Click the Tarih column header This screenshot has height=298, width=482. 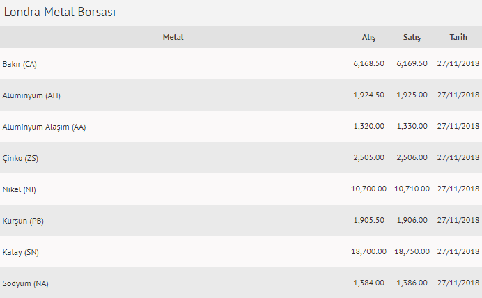pyautogui.click(x=458, y=37)
